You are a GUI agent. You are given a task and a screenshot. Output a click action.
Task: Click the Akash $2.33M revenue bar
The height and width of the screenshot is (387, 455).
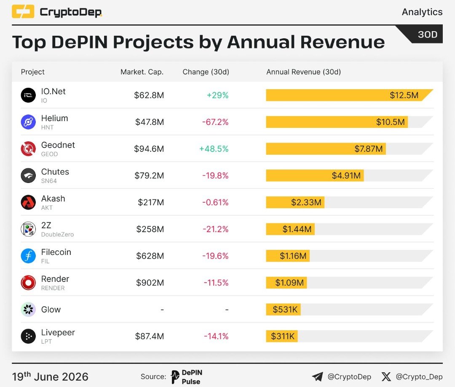295,202
